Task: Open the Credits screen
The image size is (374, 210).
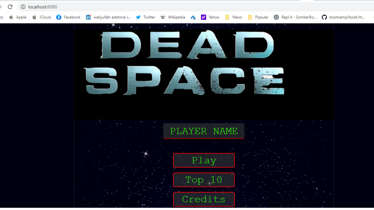Action: [204, 199]
